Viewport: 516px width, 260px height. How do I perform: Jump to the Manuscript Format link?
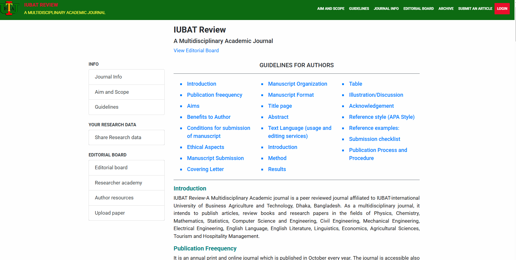tap(291, 95)
